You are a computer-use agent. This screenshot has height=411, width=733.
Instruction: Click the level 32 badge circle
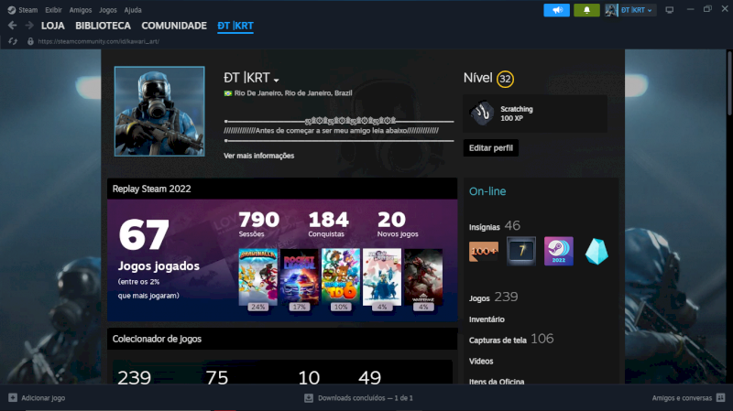tap(505, 79)
